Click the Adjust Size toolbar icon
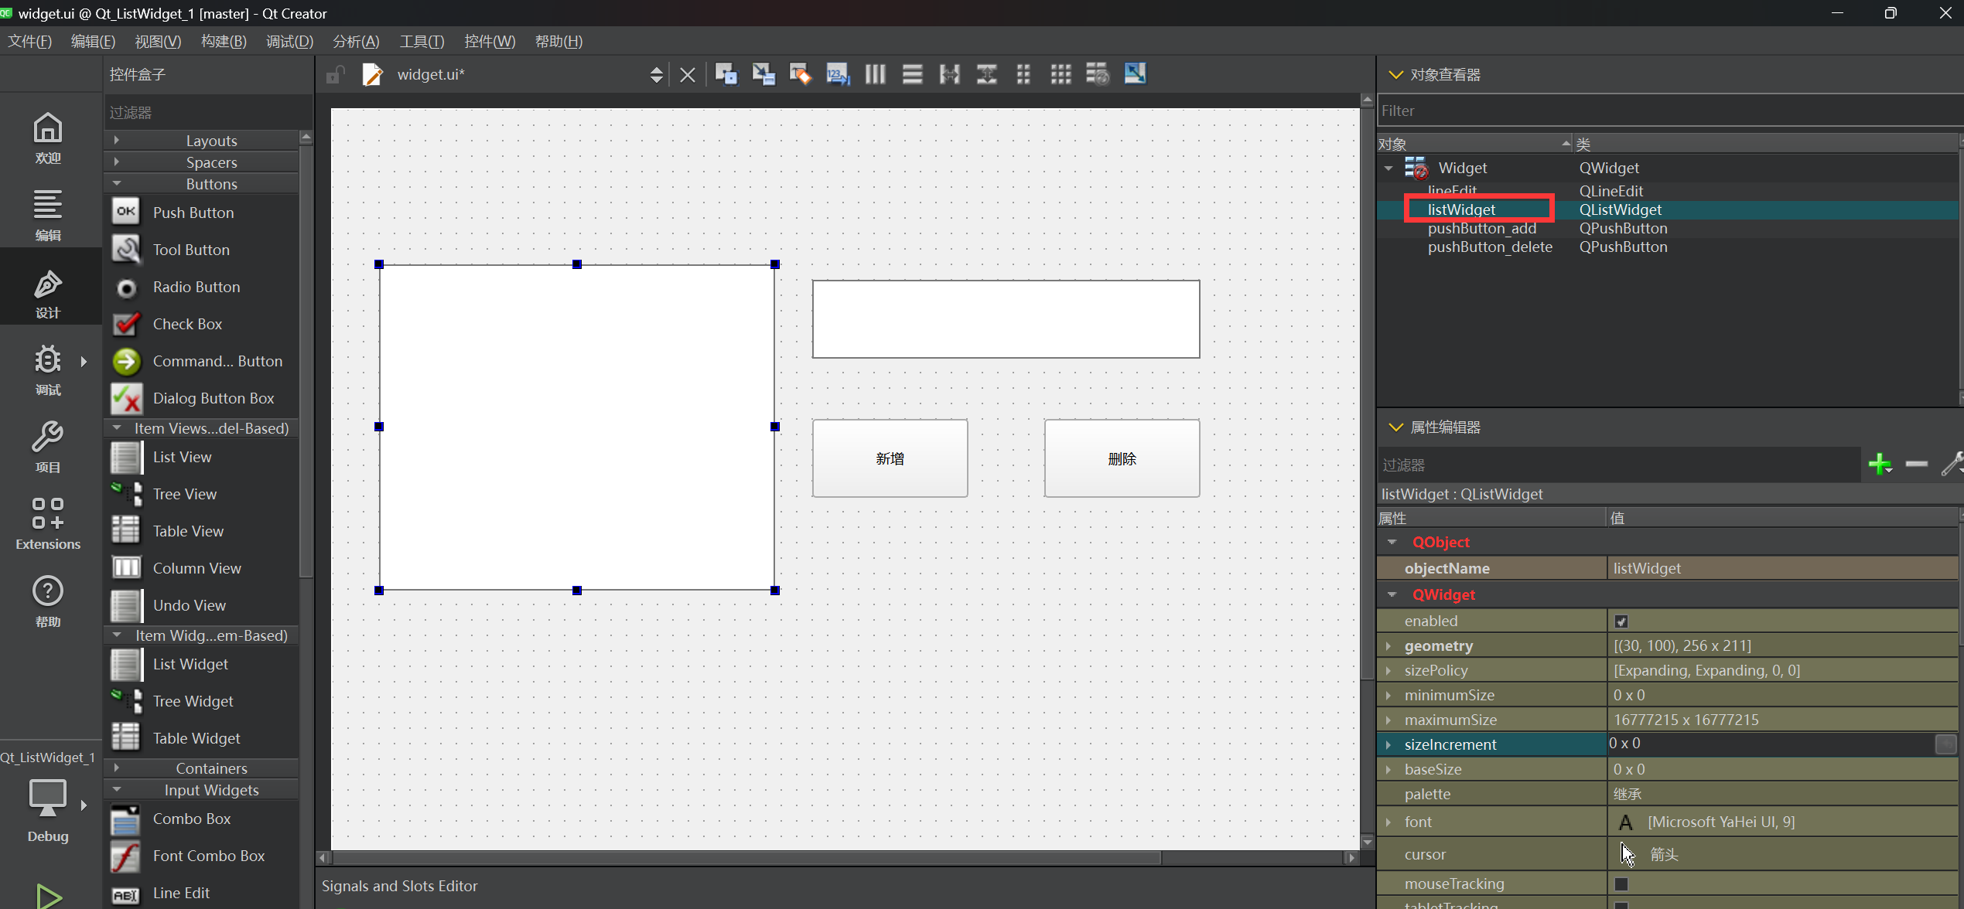Screen dimensions: 1964x909 click(x=1135, y=74)
